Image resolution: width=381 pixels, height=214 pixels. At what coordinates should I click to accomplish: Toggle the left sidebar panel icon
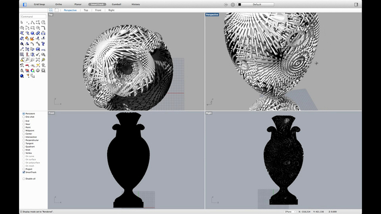(25, 4)
